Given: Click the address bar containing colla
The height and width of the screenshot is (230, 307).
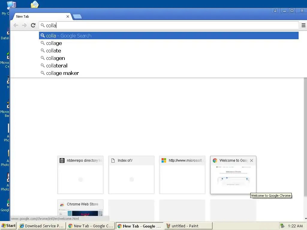Looking at the screenshot, I should click(169, 25).
